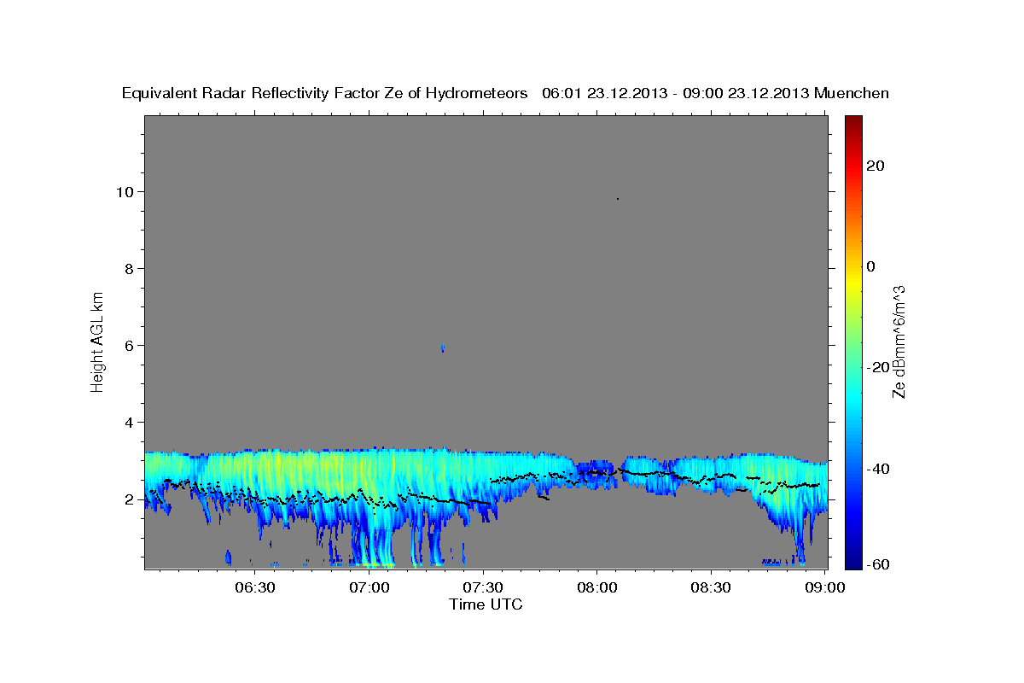Click the 'Time UTC' axis label
The height and width of the screenshot is (683, 1024).
(486, 604)
